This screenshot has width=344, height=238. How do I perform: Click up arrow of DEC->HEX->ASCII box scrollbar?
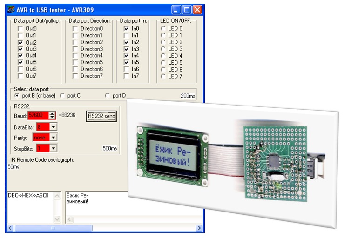[57, 196]
